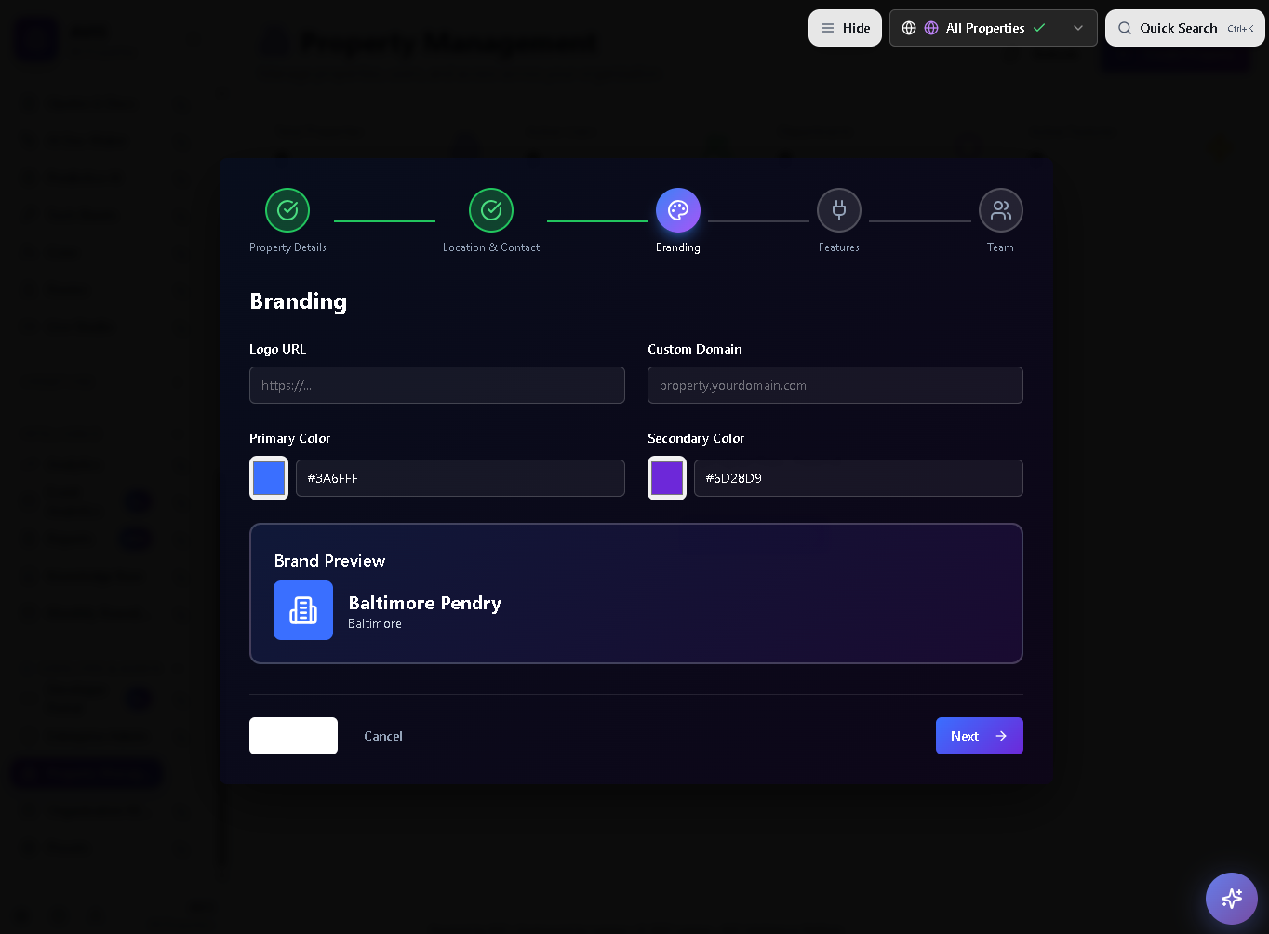The height and width of the screenshot is (934, 1269).
Task: Click the Property Details step checkmark icon
Action: pos(287,210)
